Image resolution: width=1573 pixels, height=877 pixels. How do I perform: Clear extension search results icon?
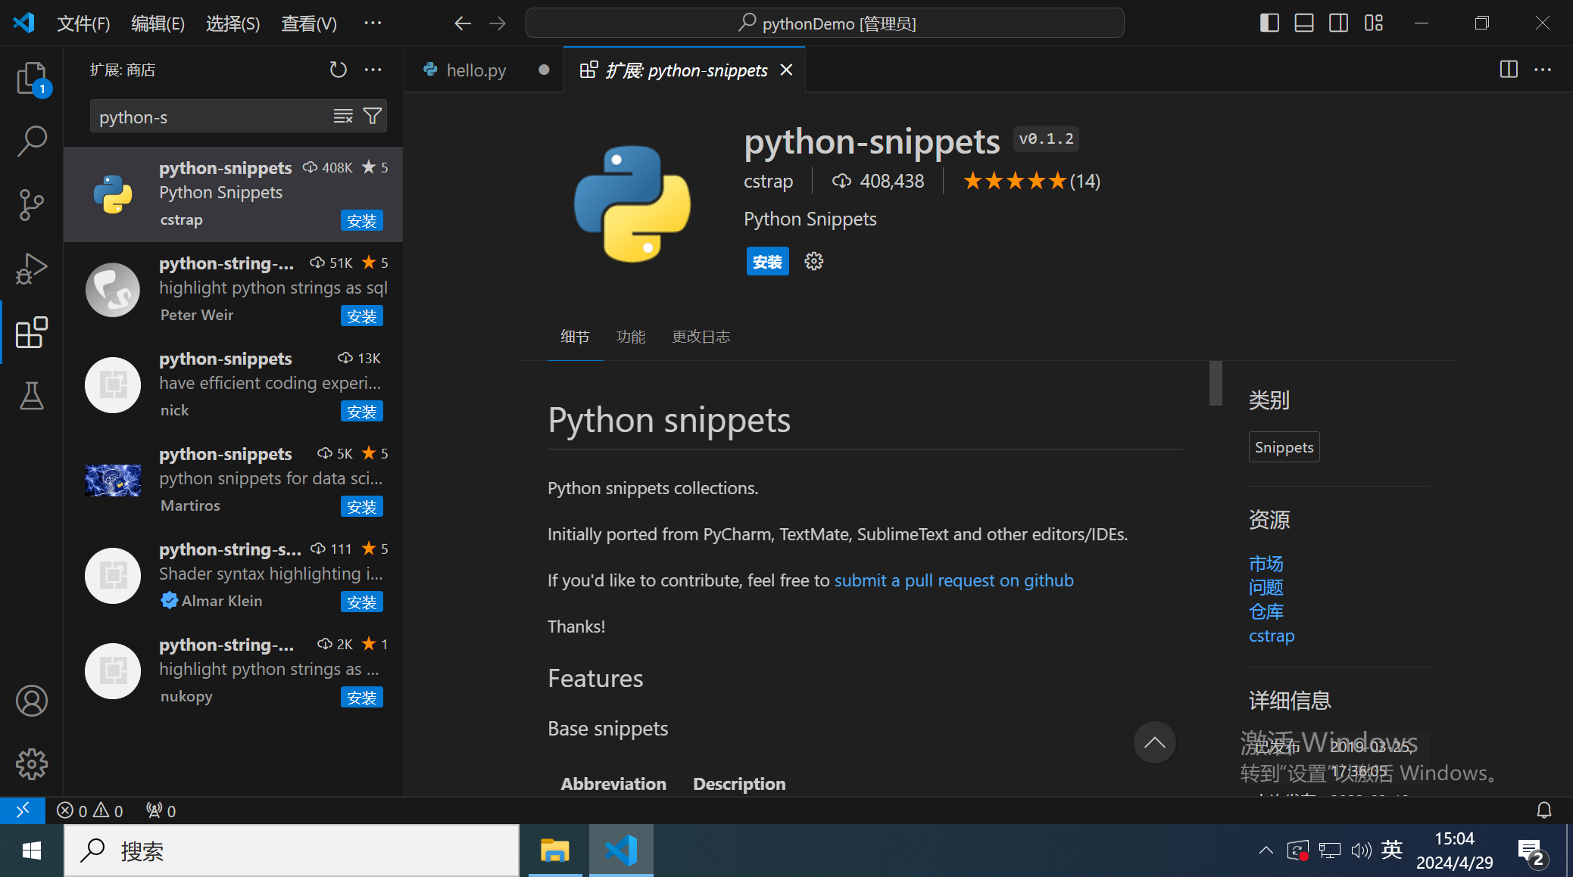(x=343, y=116)
